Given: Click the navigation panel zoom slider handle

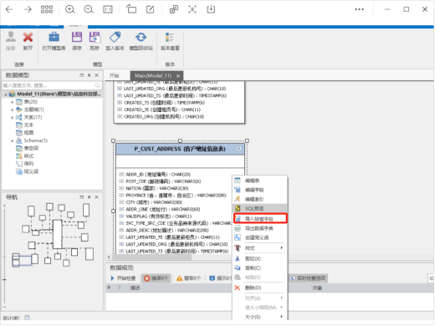Looking at the screenshot, I should 4,279.
